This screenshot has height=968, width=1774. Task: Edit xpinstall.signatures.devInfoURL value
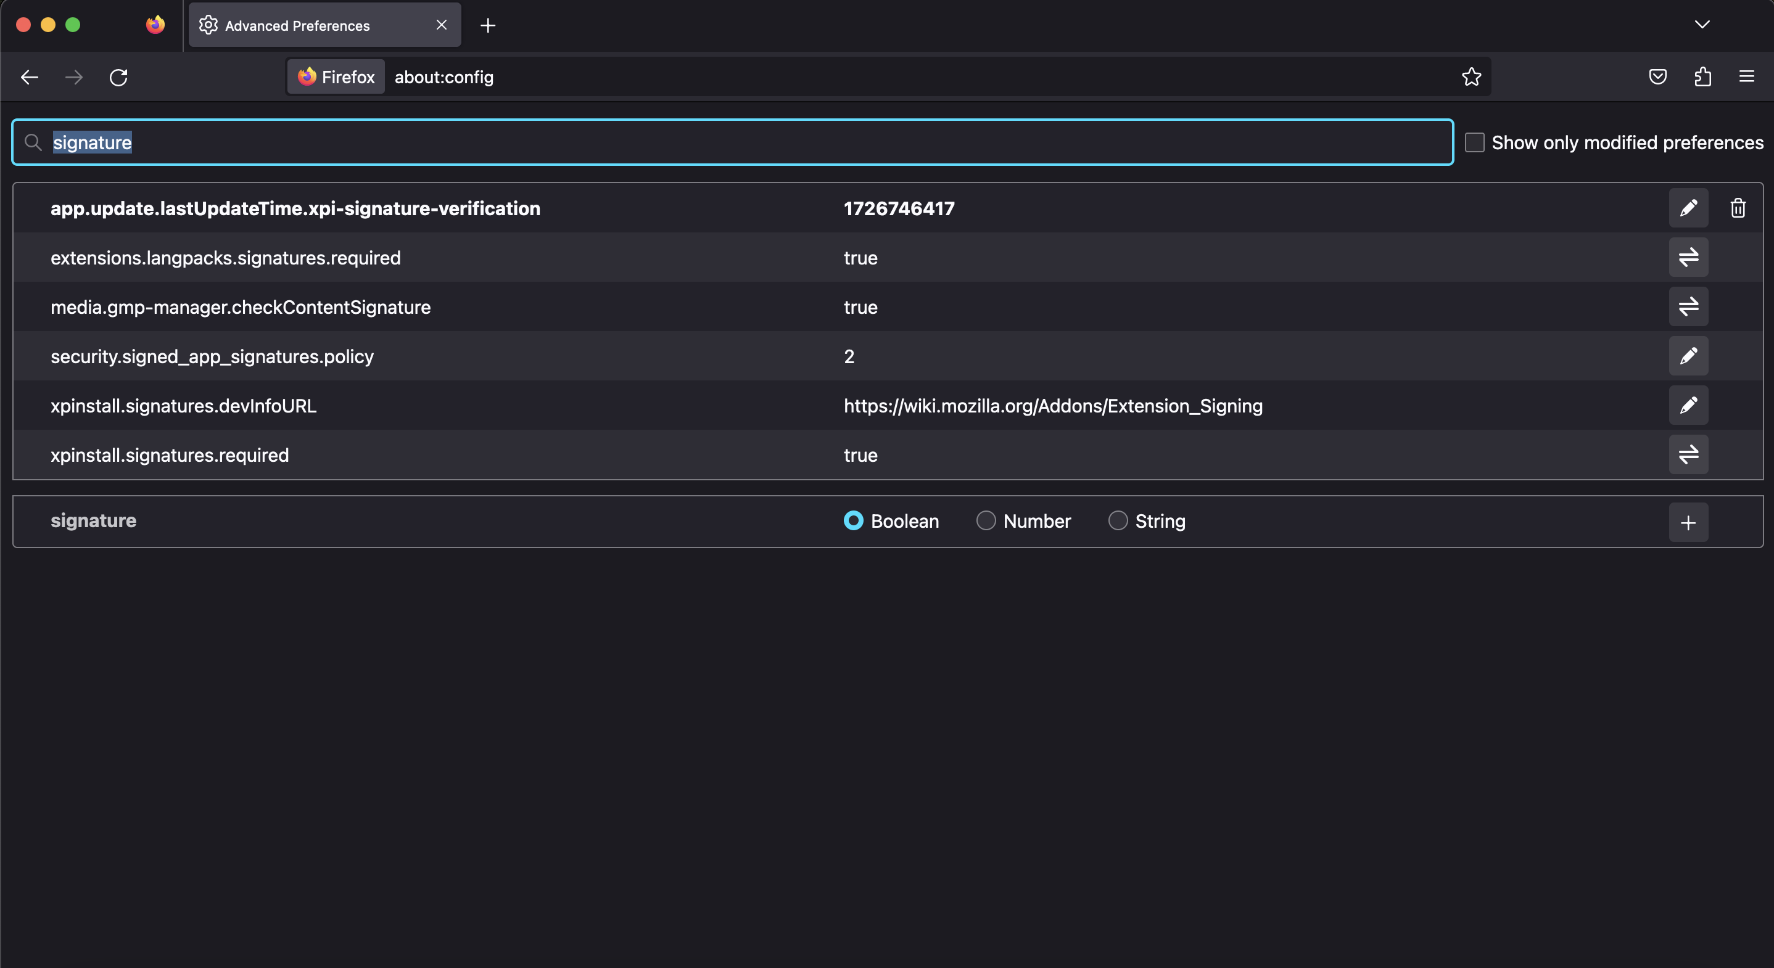click(x=1688, y=406)
